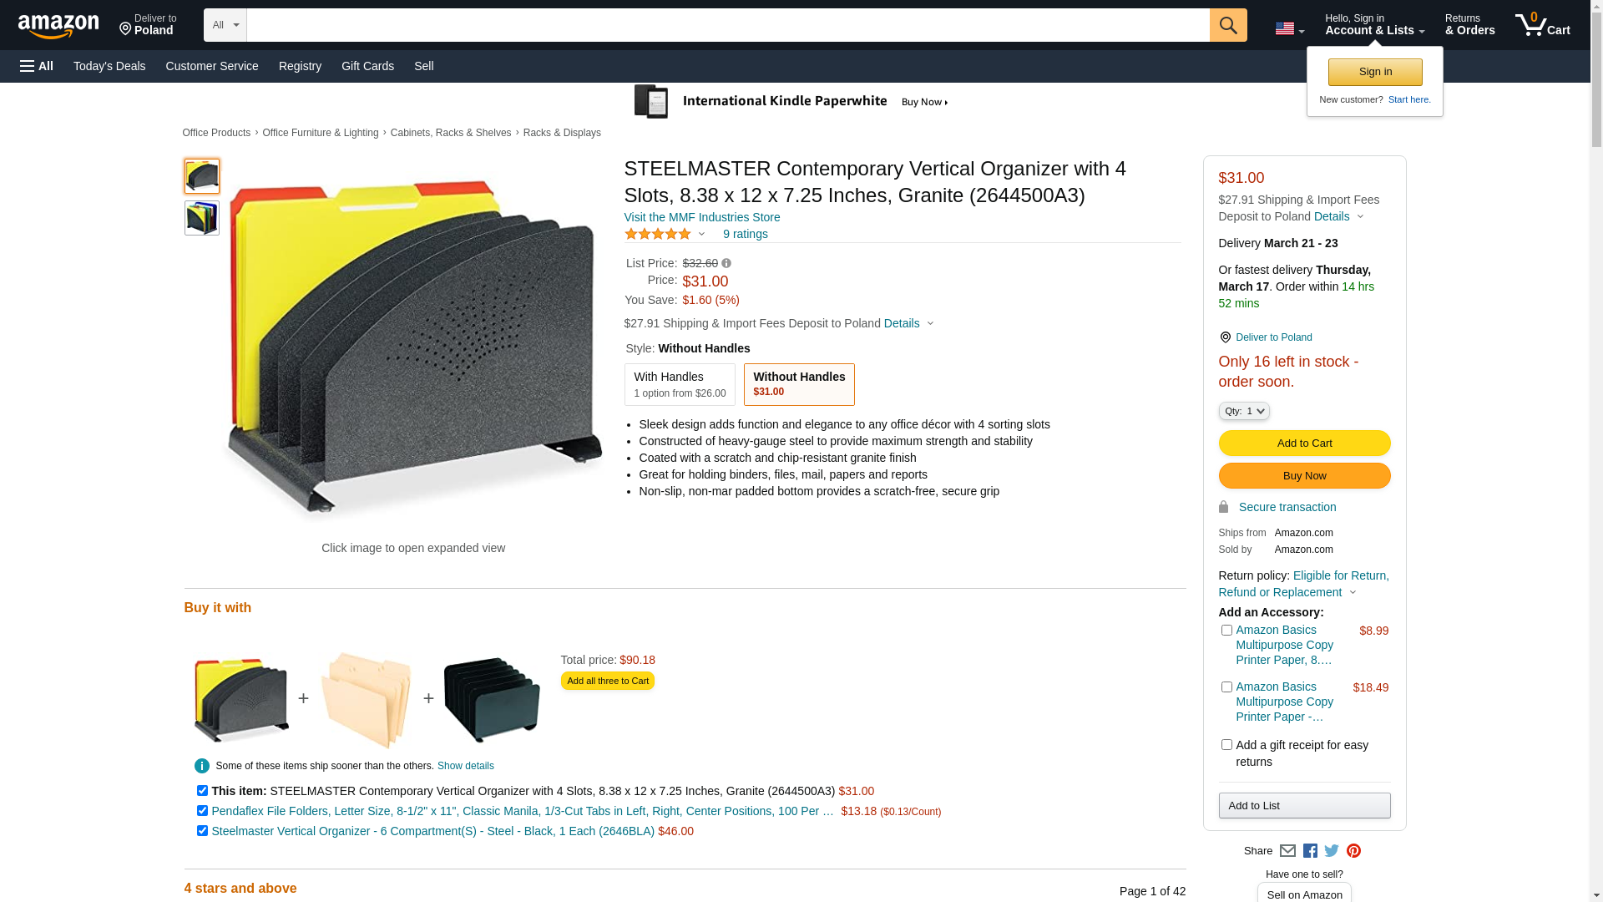The width and height of the screenshot is (1603, 902).
Task: Uncheck the Pendaflex File Folders item
Action: [x=202, y=811]
